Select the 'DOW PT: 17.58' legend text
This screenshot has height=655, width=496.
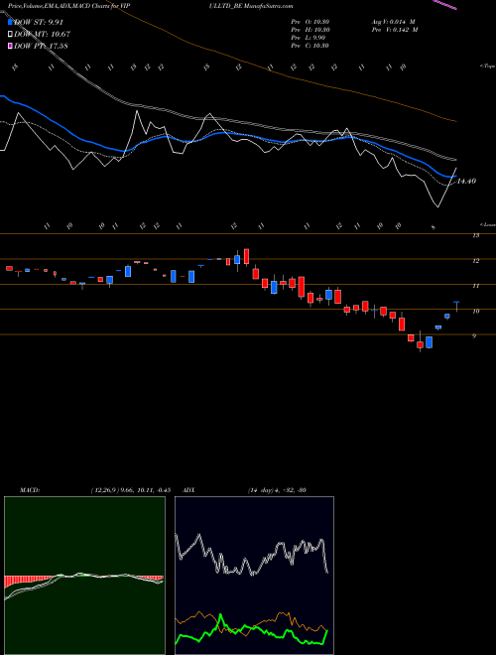(x=41, y=46)
